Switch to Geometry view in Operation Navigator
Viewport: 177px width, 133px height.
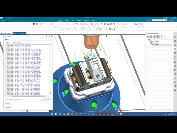[x=154, y=36]
